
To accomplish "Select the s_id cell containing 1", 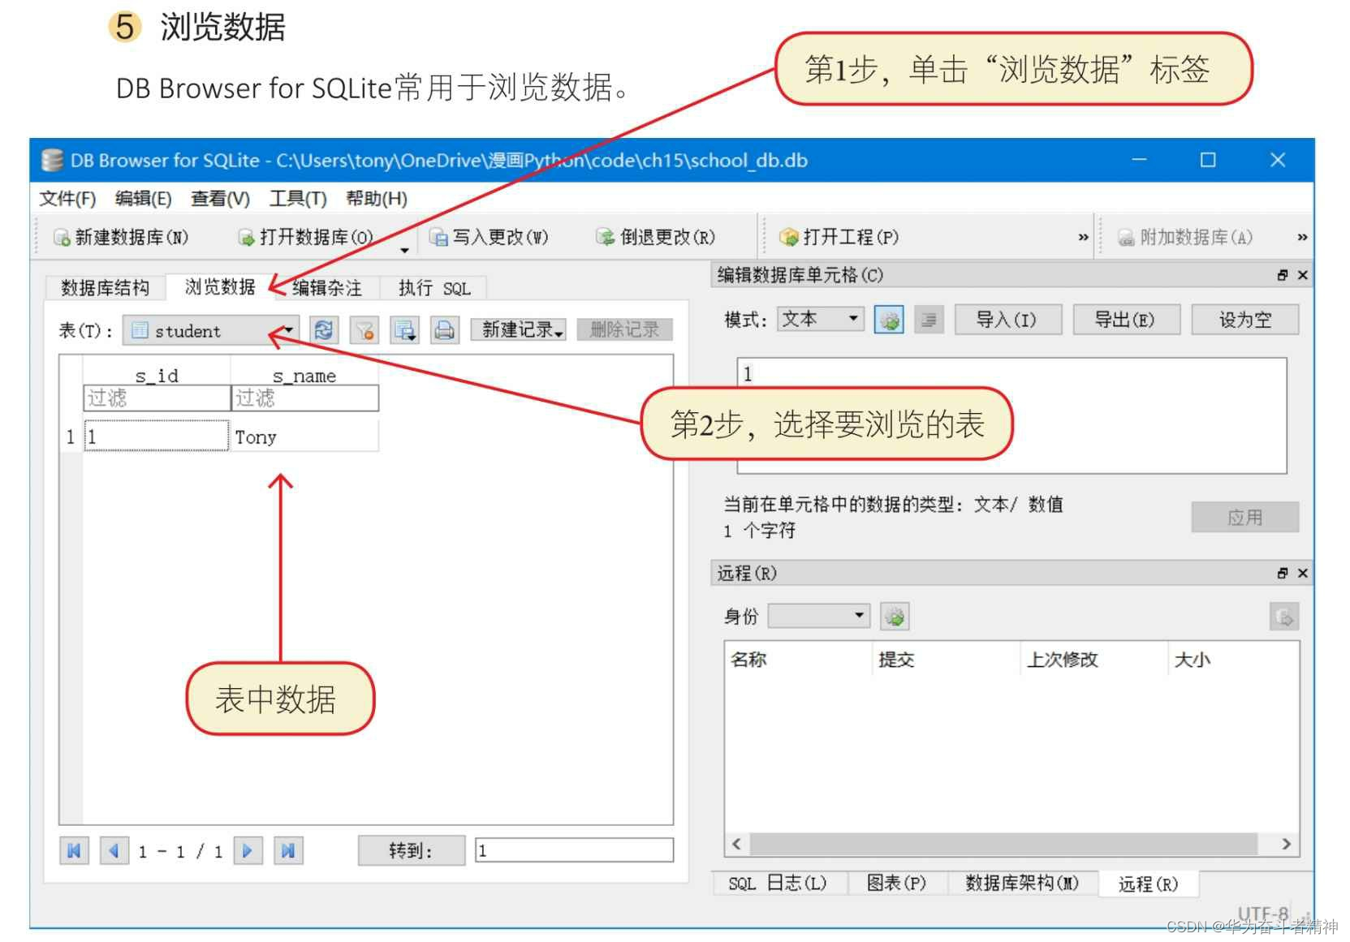I will pyautogui.click(x=157, y=437).
